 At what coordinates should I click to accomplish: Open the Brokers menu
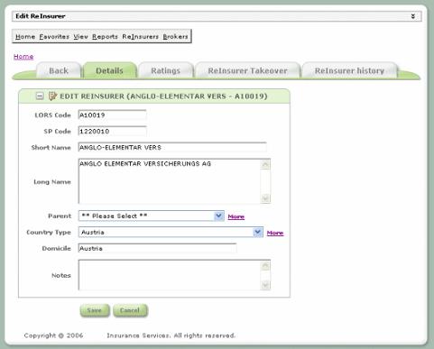(x=175, y=37)
